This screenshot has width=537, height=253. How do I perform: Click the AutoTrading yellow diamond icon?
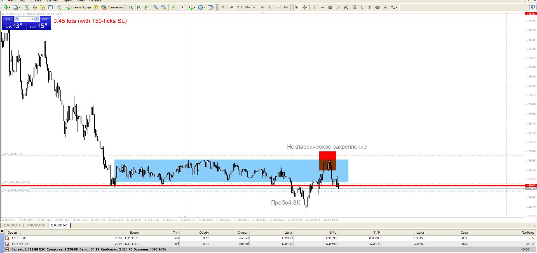click(x=96, y=8)
